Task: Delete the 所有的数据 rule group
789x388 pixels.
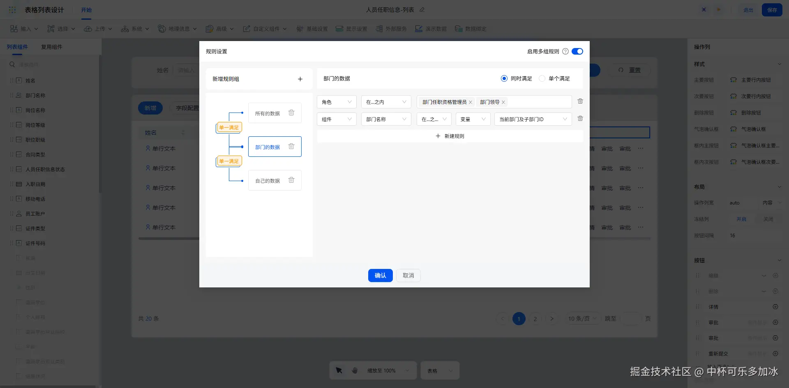Action: 291,113
